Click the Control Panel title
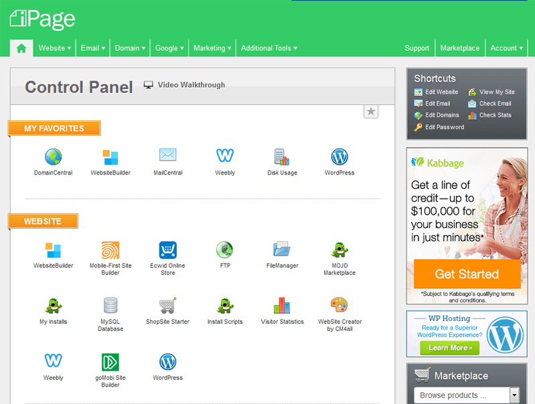This screenshot has width=535, height=404. click(x=79, y=87)
